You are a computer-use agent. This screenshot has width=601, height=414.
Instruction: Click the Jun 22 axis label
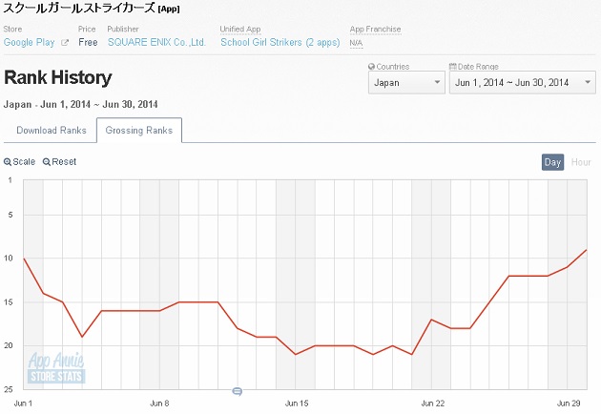point(433,404)
